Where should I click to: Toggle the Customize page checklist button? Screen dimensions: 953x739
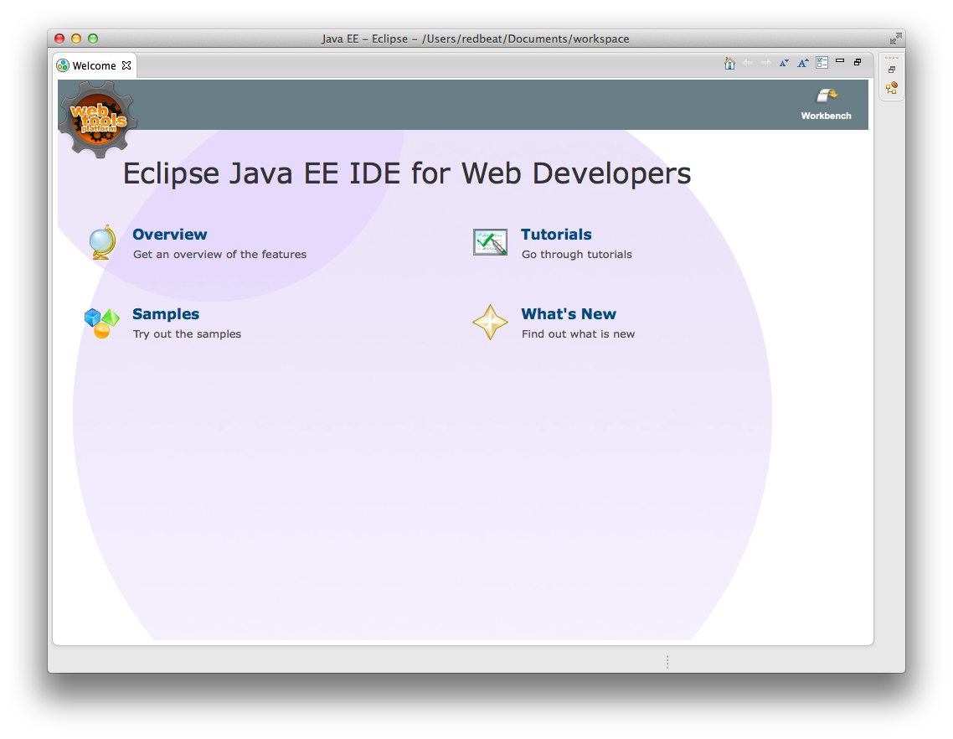822,63
